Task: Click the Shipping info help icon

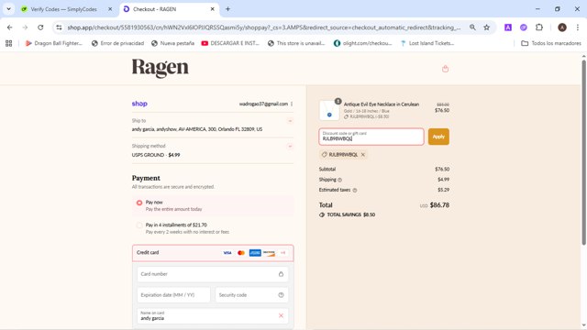Action: click(x=340, y=180)
